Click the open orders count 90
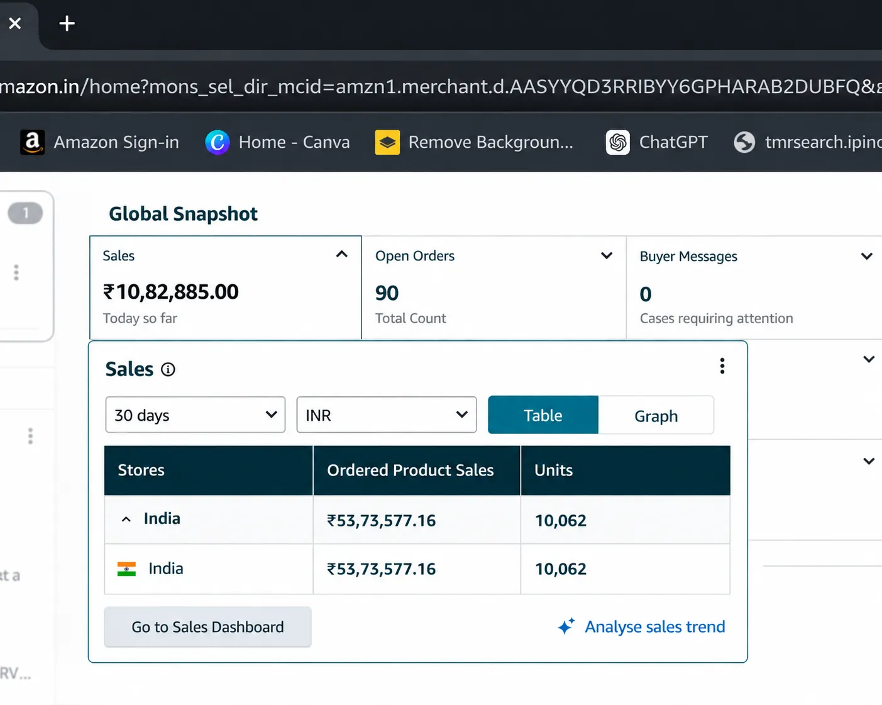The height and width of the screenshot is (705, 882). [387, 293]
